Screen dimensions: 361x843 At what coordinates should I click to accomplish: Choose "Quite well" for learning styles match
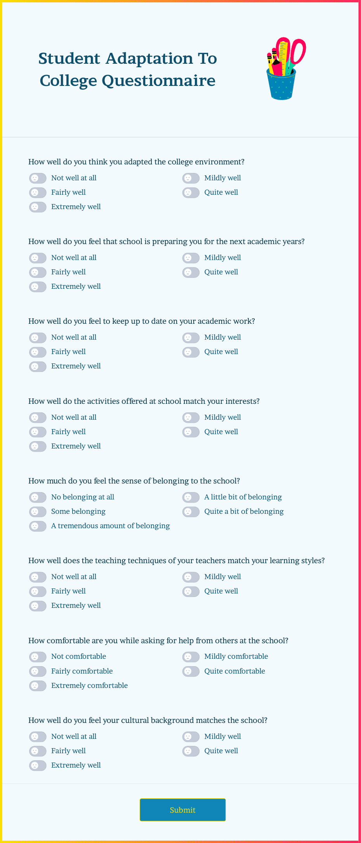(x=191, y=591)
